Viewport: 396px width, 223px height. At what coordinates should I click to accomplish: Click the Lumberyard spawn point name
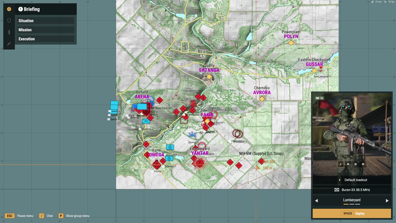[x=352, y=200]
